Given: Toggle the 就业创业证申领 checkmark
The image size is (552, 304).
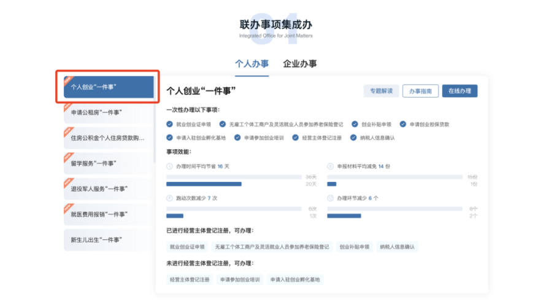Looking at the screenshot, I should click(x=170, y=124).
